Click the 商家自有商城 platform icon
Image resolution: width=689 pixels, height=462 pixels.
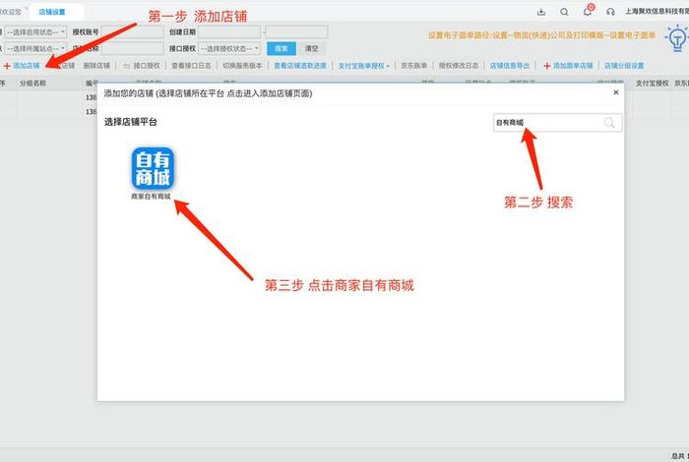153,168
